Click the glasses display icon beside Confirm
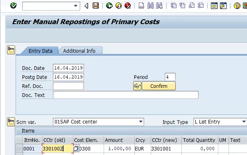 click(137, 86)
